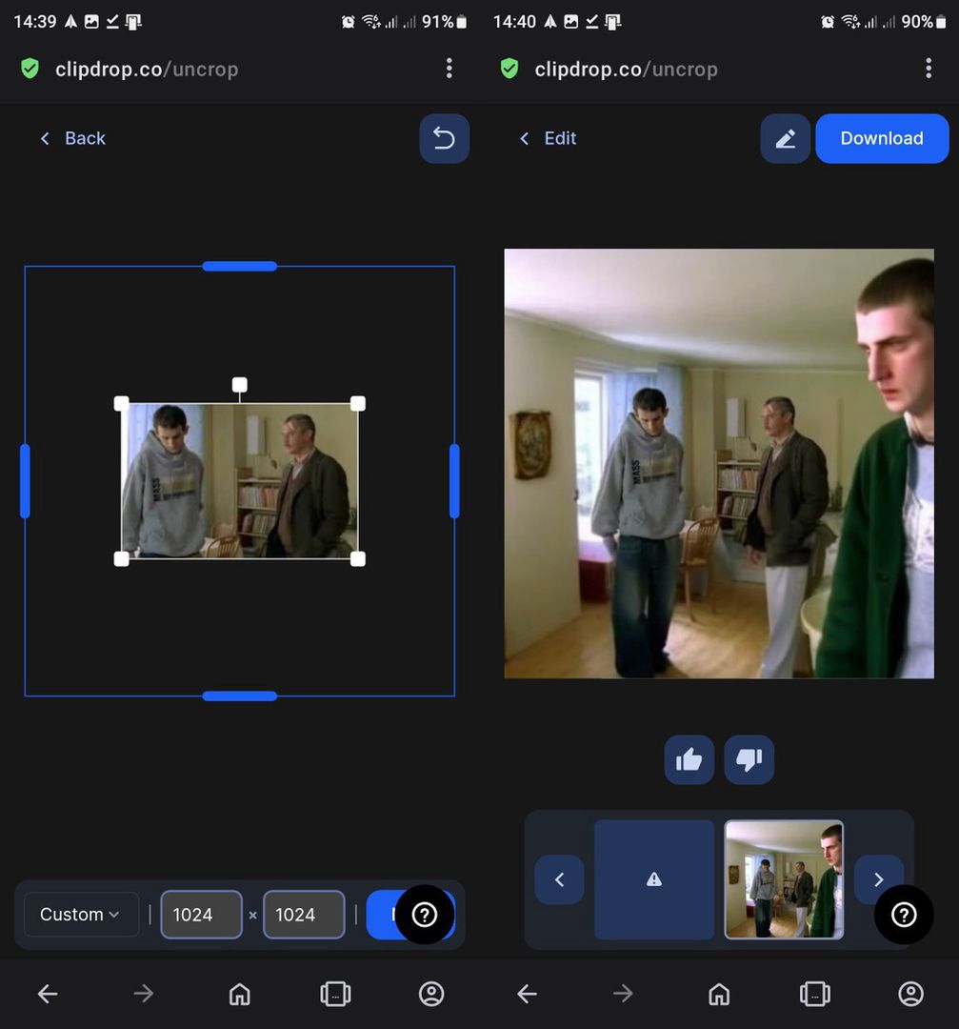Click the rotation handle above the image
The image size is (959, 1029).
[240, 385]
